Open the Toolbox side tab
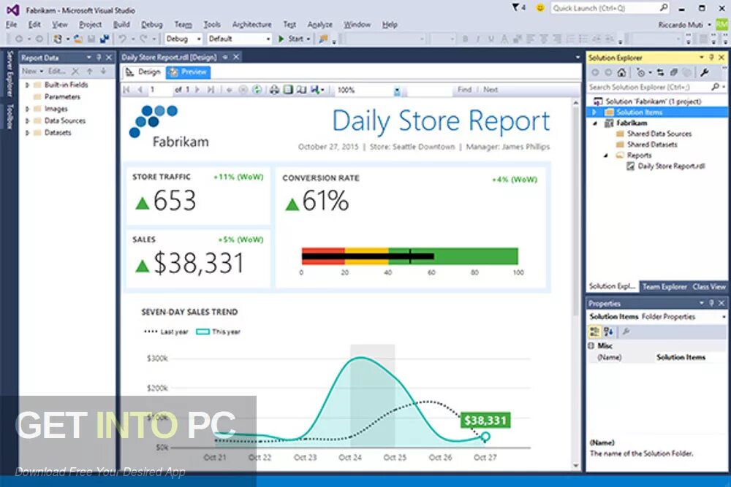The width and height of the screenshot is (731, 487). click(x=10, y=116)
